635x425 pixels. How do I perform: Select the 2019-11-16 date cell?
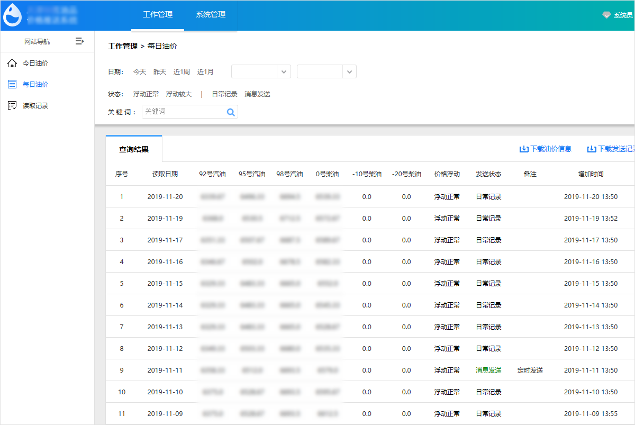coord(165,262)
